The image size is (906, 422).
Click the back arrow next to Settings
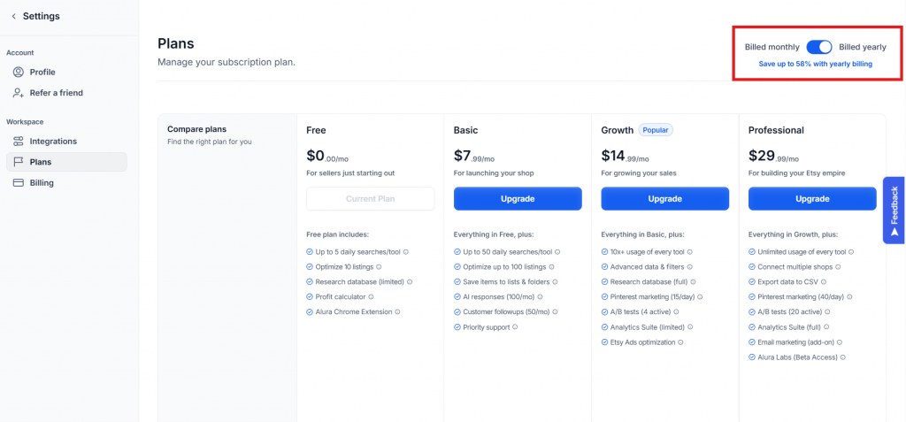click(13, 16)
